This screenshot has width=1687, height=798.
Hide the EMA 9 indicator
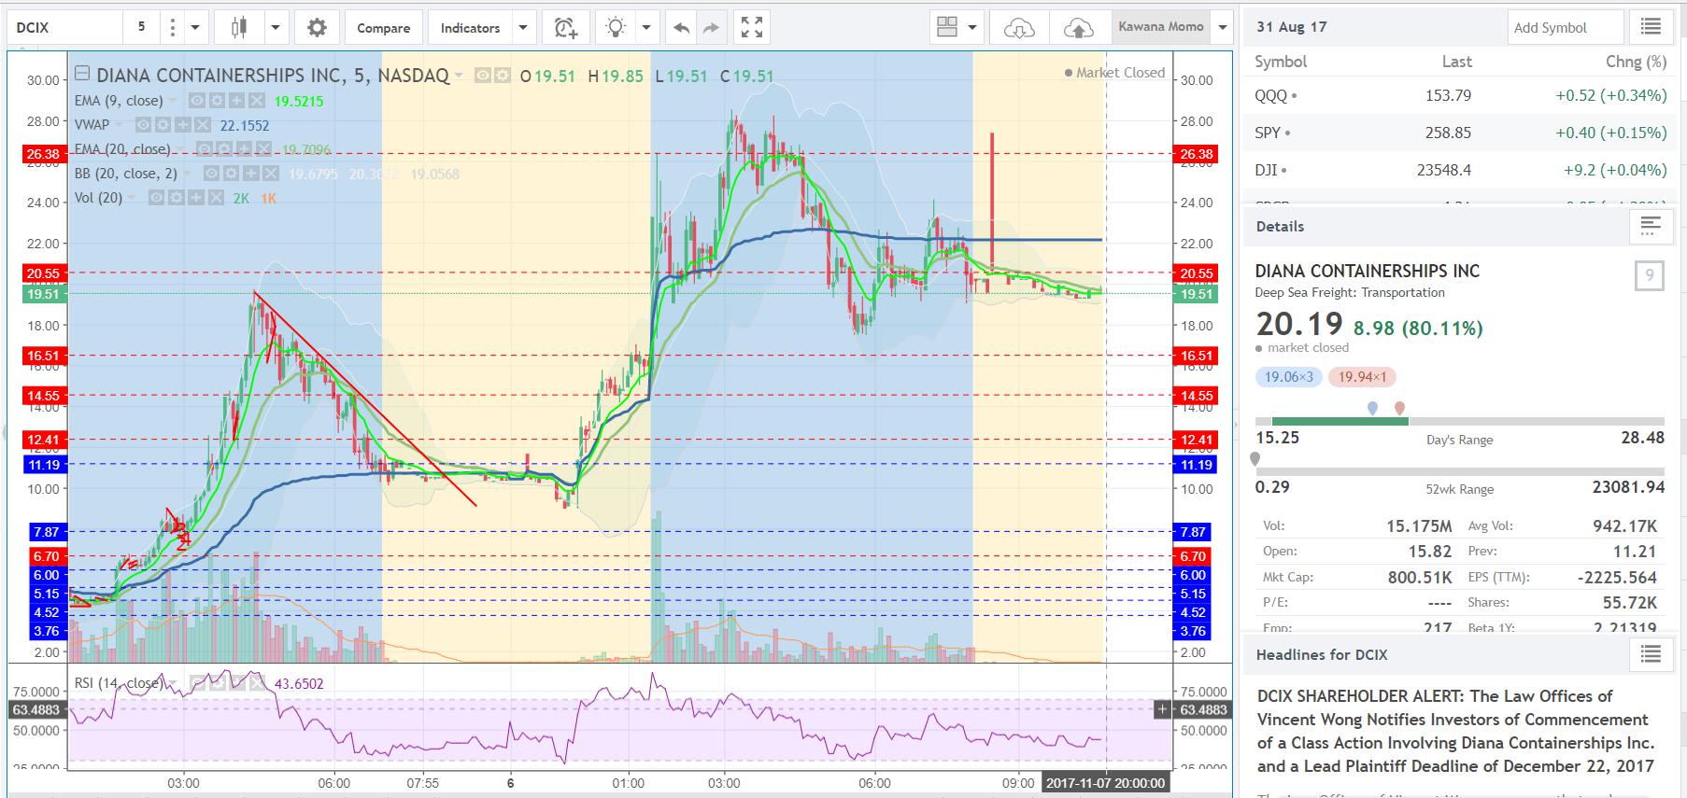[196, 101]
